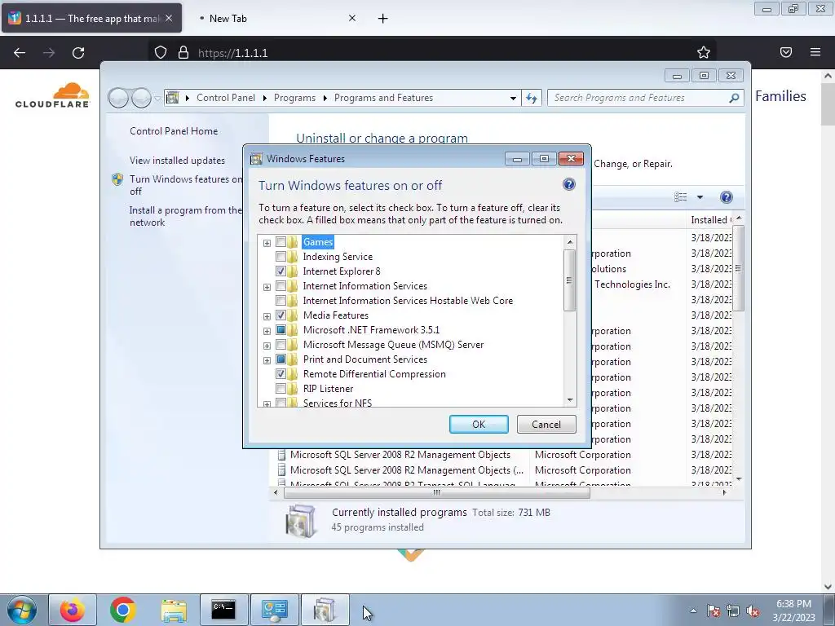Open the Control Panel taskbar icon
Screen dimensions: 835x626
coord(274,610)
